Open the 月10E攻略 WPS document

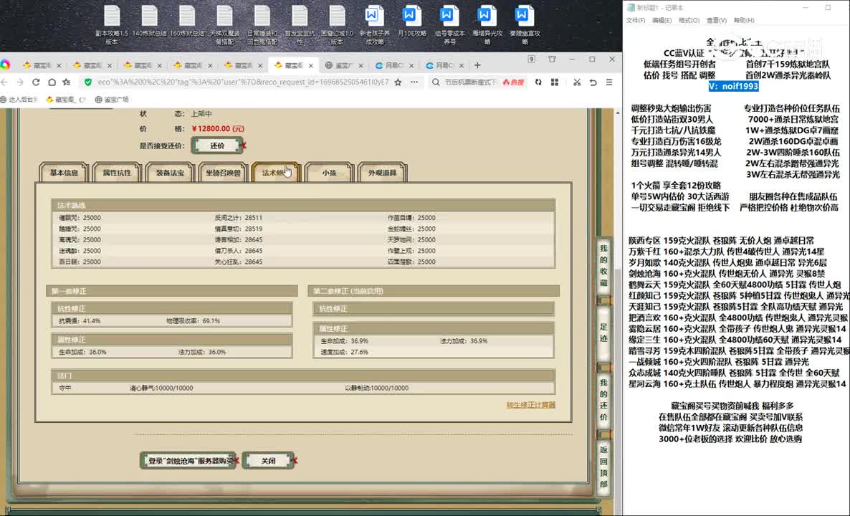412,21
